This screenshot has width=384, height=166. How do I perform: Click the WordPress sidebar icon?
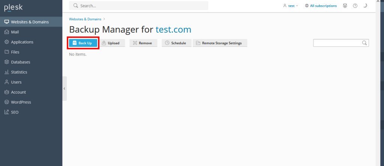click(7, 102)
